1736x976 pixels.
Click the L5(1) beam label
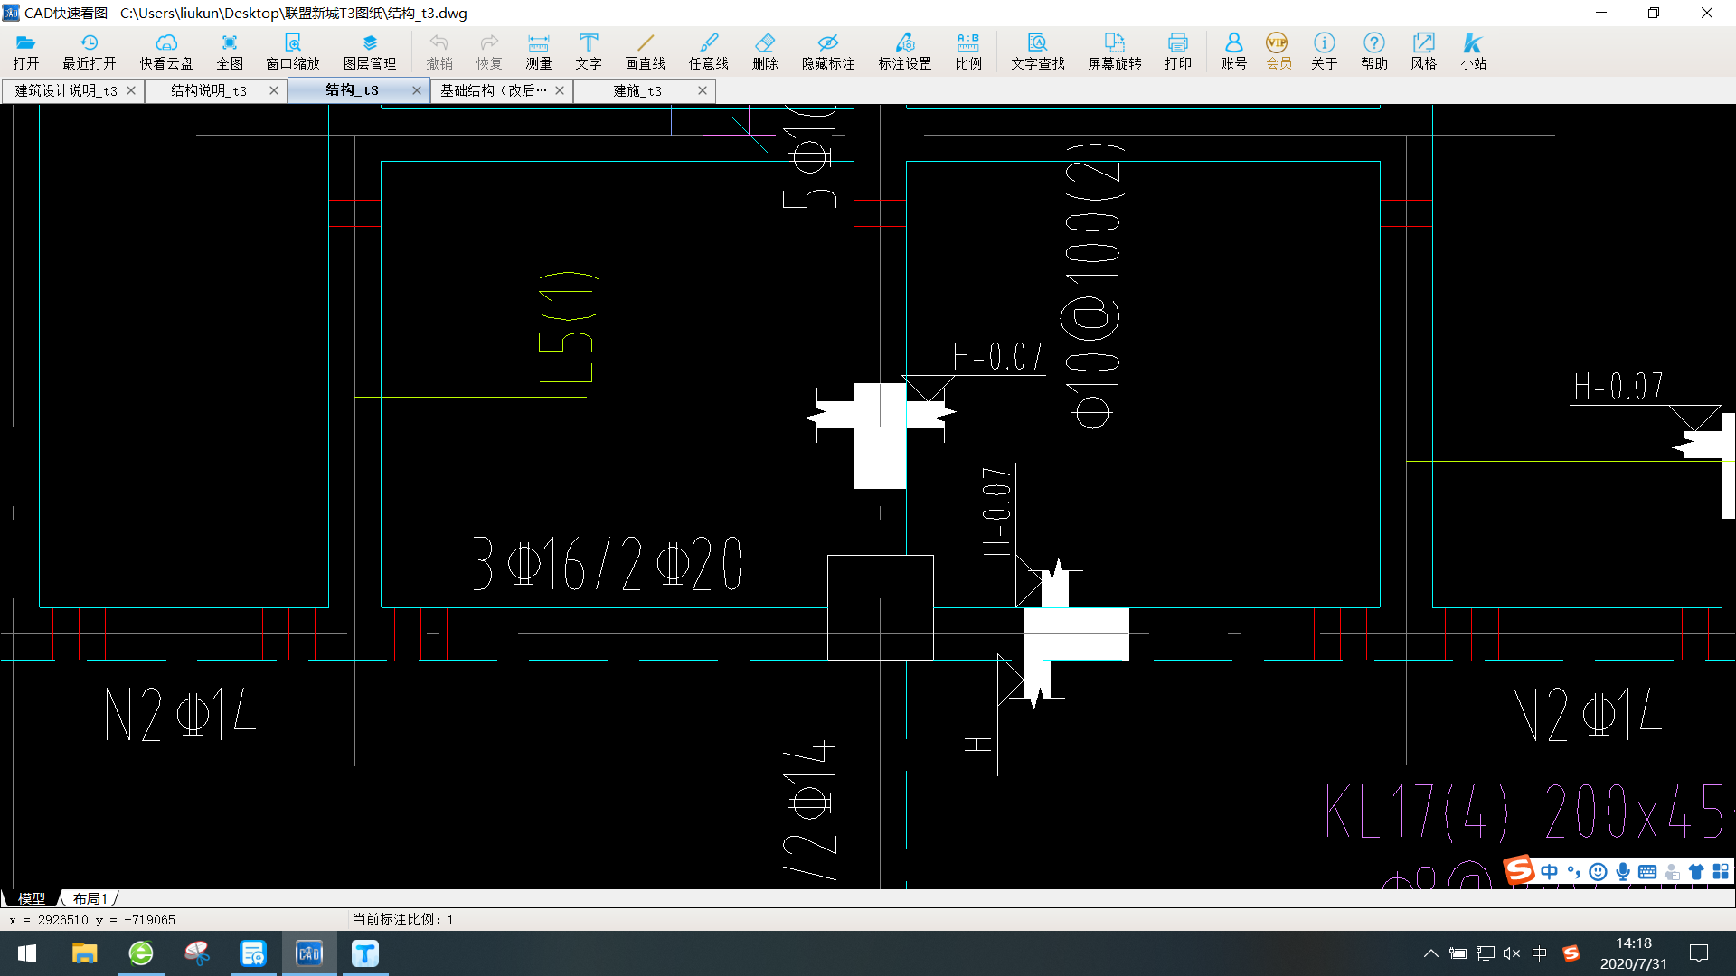pyautogui.click(x=567, y=327)
